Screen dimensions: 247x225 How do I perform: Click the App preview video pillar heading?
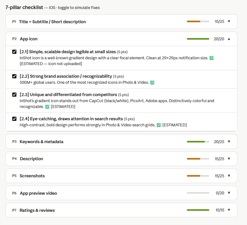pos(38,193)
